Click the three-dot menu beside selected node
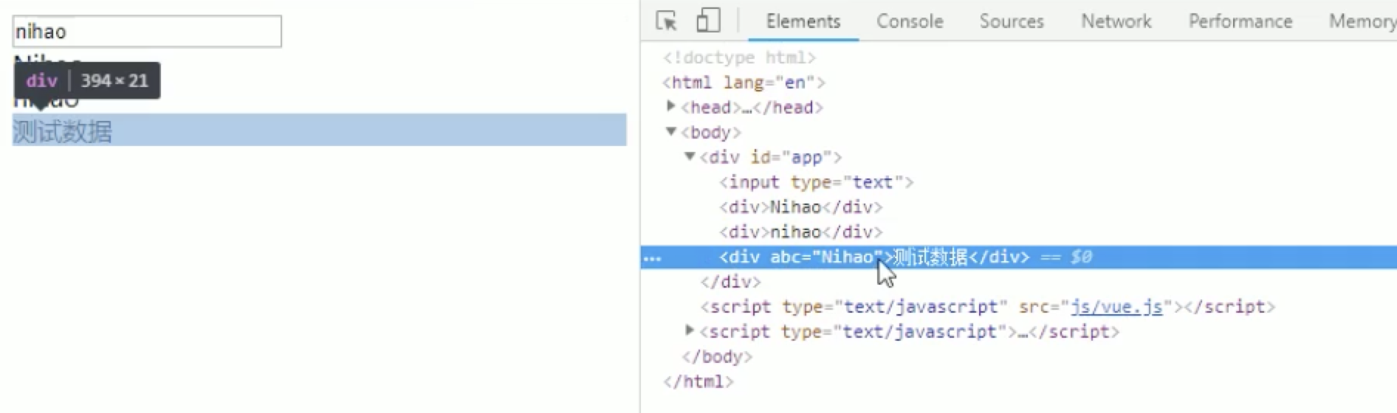 click(x=653, y=258)
